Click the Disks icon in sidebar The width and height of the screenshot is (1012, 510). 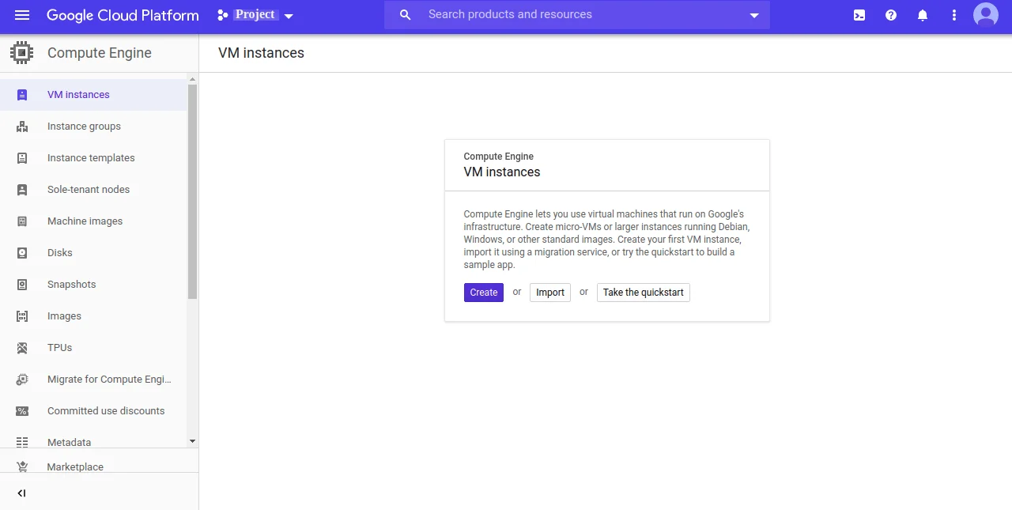22,253
